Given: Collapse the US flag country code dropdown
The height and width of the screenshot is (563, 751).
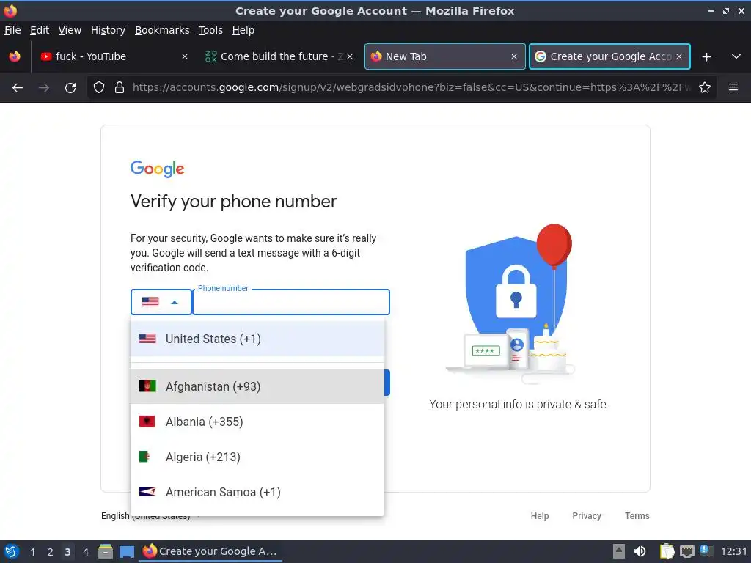Looking at the screenshot, I should pyautogui.click(x=161, y=302).
